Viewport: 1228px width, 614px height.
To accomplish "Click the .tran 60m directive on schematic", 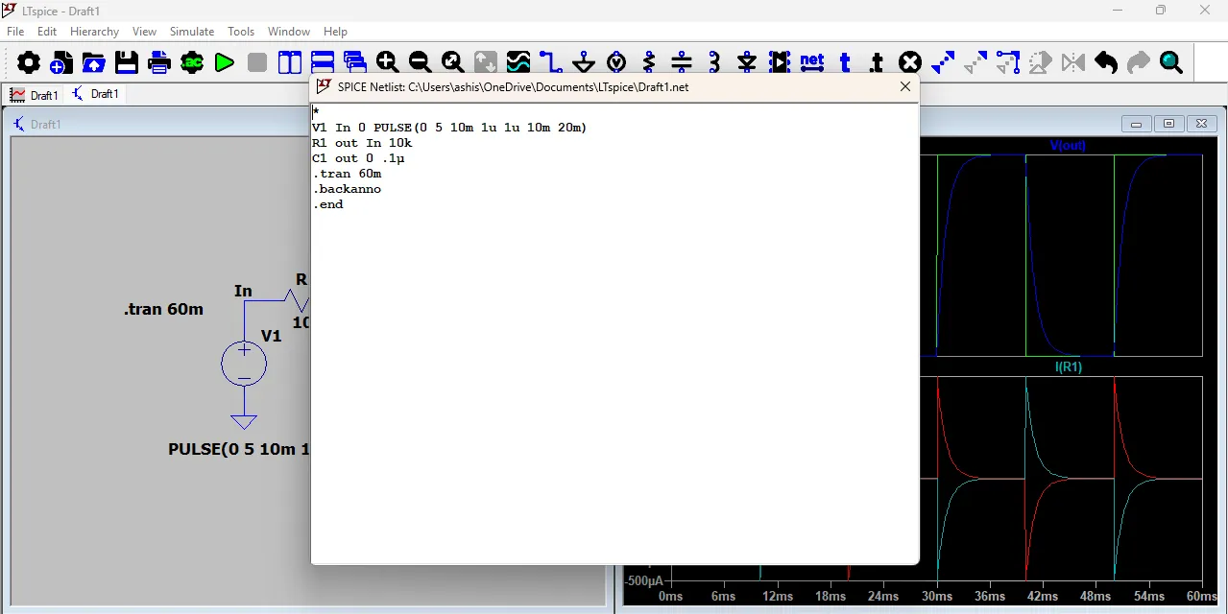I will click(x=163, y=309).
